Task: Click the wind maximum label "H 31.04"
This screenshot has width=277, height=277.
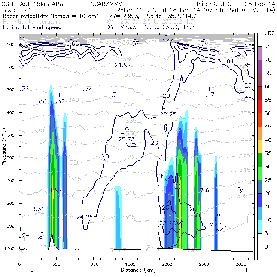Action: (x=226, y=58)
